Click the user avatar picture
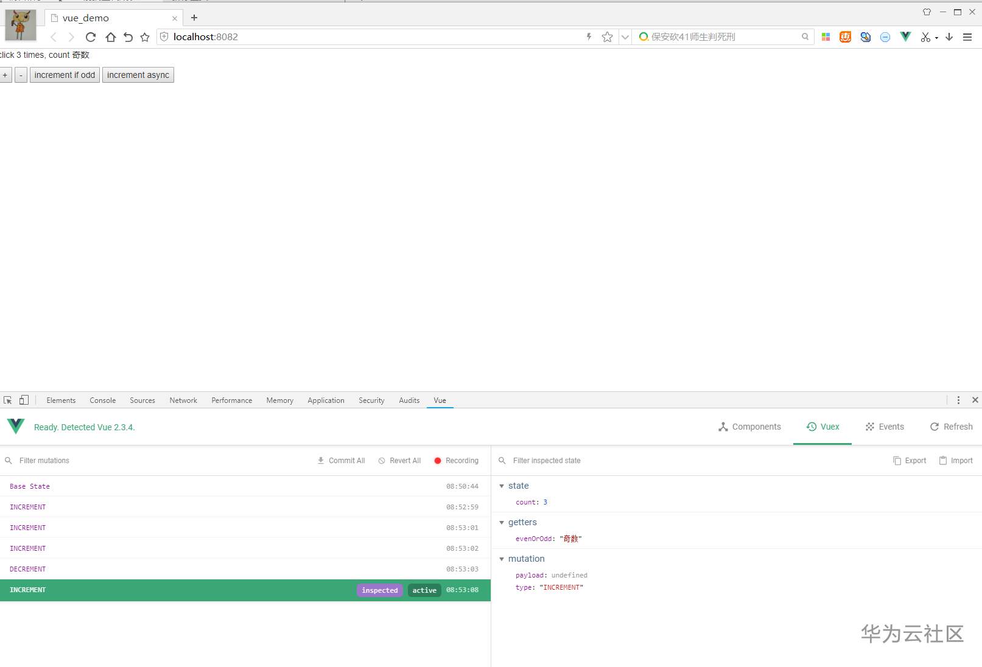The image size is (982, 667). pos(21,25)
